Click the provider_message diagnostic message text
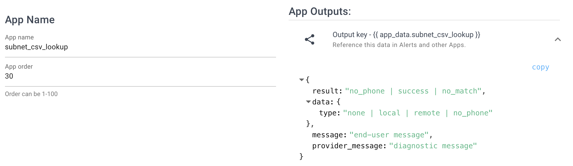The image size is (573, 166). click(433, 146)
